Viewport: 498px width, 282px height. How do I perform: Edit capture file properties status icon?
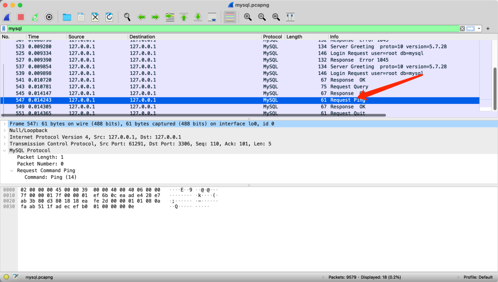[x=16, y=277]
